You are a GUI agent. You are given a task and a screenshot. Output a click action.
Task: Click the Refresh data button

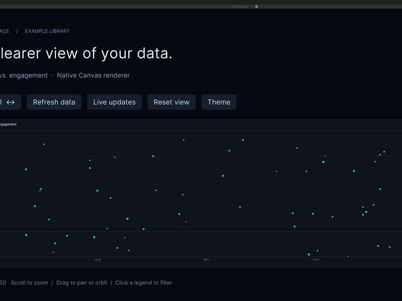click(x=54, y=102)
